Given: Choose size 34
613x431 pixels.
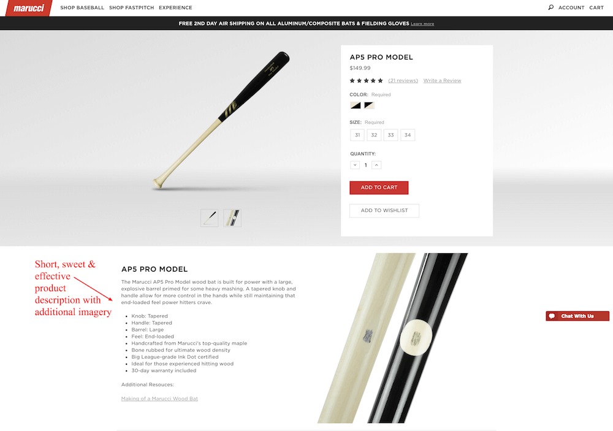Looking at the screenshot, I should [408, 135].
